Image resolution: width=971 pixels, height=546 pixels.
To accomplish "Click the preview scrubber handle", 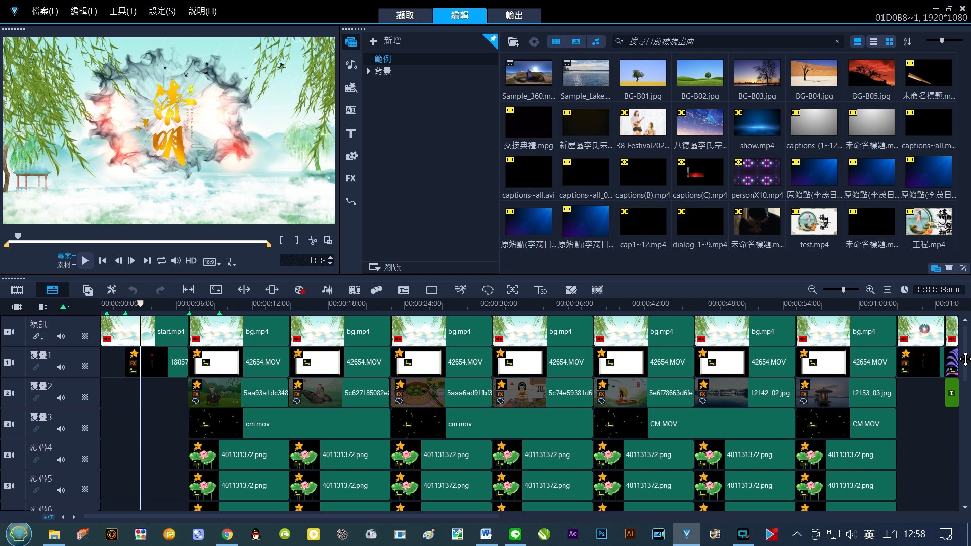I will pos(18,236).
